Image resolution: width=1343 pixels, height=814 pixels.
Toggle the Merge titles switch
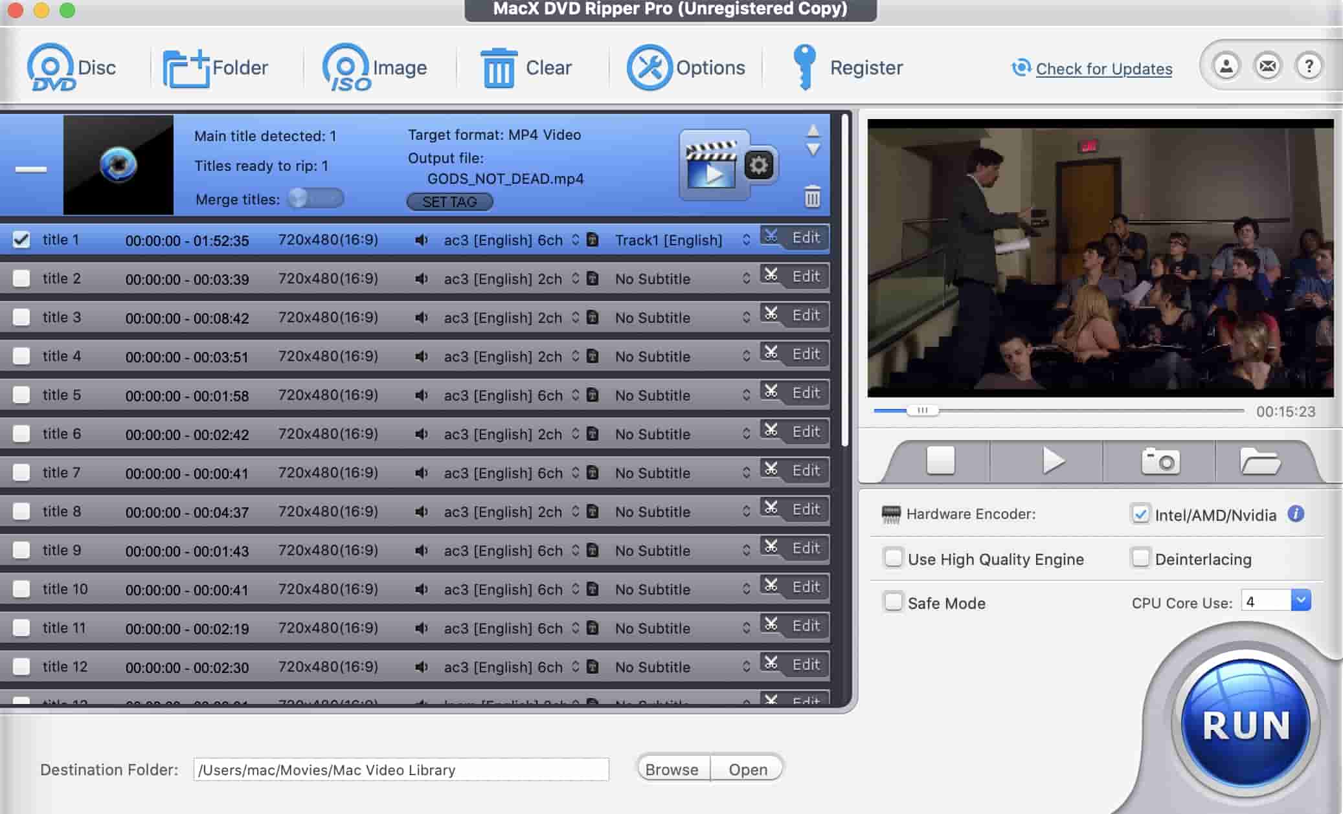pyautogui.click(x=315, y=198)
